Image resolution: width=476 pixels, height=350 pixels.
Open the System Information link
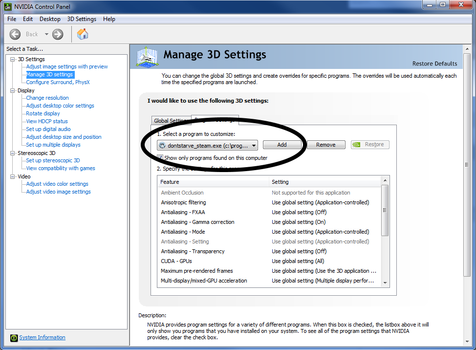pyautogui.click(x=42, y=337)
